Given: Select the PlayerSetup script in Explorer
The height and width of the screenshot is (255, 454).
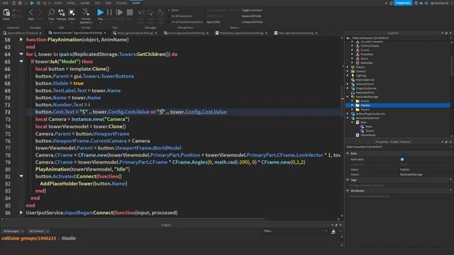Looking at the screenshot, I should pyautogui.click(x=367, y=135).
